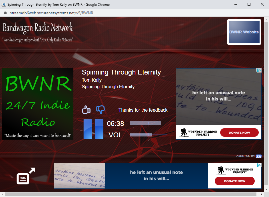269x197 pixels.
Task: Minimize the Chrome window
Action: click(236, 4)
